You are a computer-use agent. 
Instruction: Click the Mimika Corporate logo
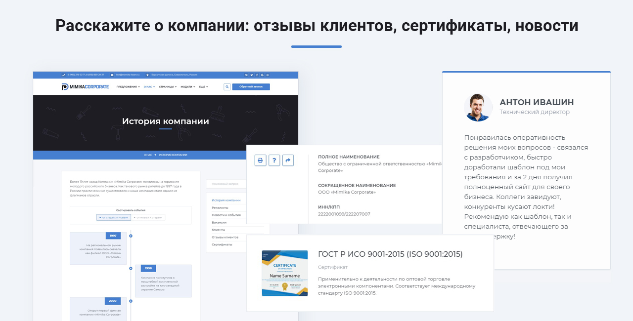85,87
